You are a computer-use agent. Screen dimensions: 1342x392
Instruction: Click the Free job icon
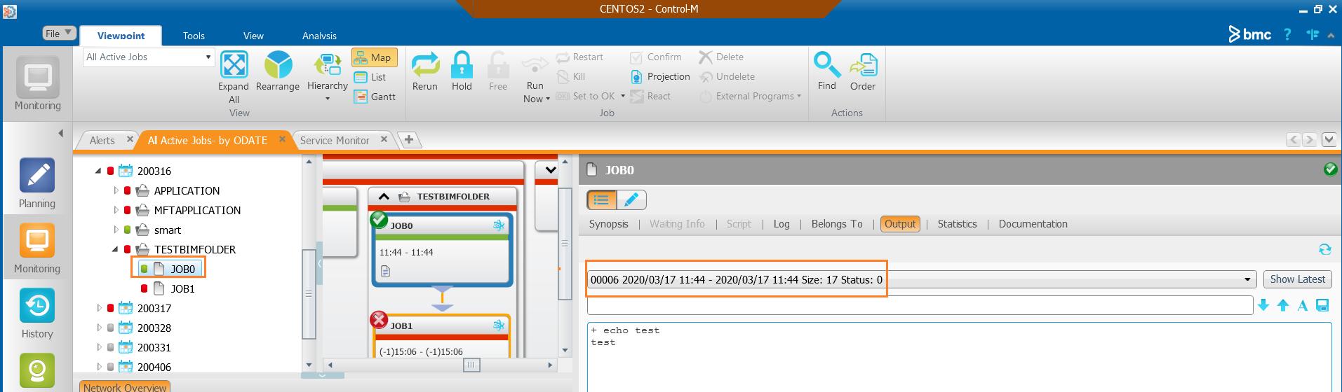tap(498, 64)
